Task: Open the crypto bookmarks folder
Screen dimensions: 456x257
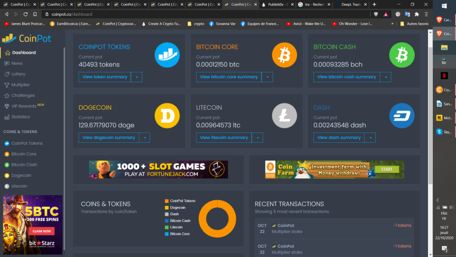Action: click(x=196, y=24)
